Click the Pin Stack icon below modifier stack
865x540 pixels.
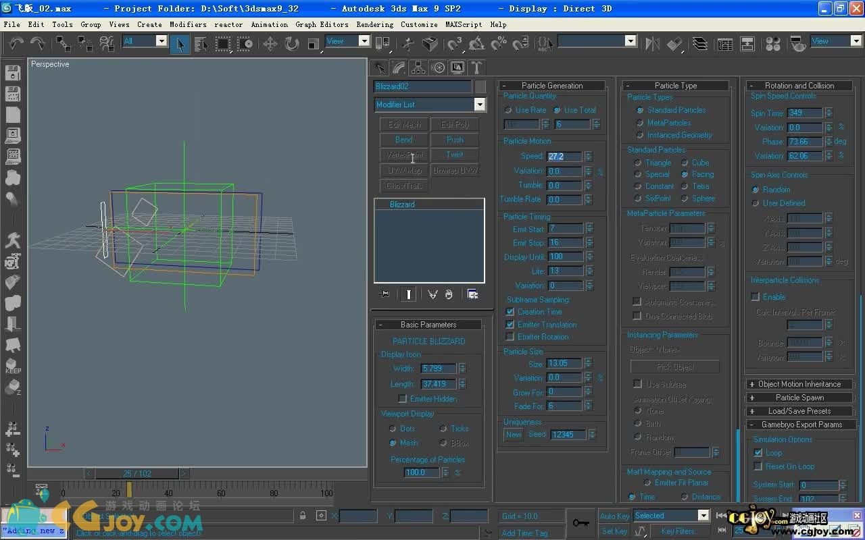click(385, 294)
